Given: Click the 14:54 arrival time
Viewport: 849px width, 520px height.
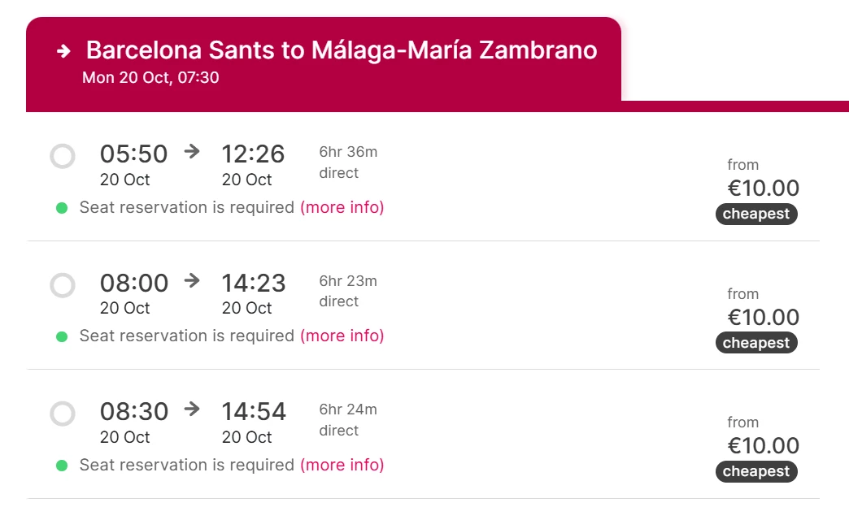Looking at the screenshot, I should [x=254, y=412].
